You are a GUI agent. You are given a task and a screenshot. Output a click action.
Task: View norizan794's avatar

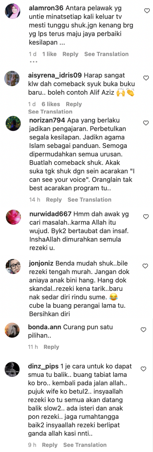(13, 123)
